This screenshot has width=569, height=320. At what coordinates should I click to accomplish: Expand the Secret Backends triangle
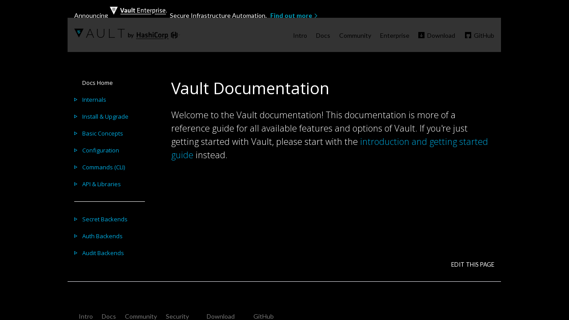click(x=76, y=219)
